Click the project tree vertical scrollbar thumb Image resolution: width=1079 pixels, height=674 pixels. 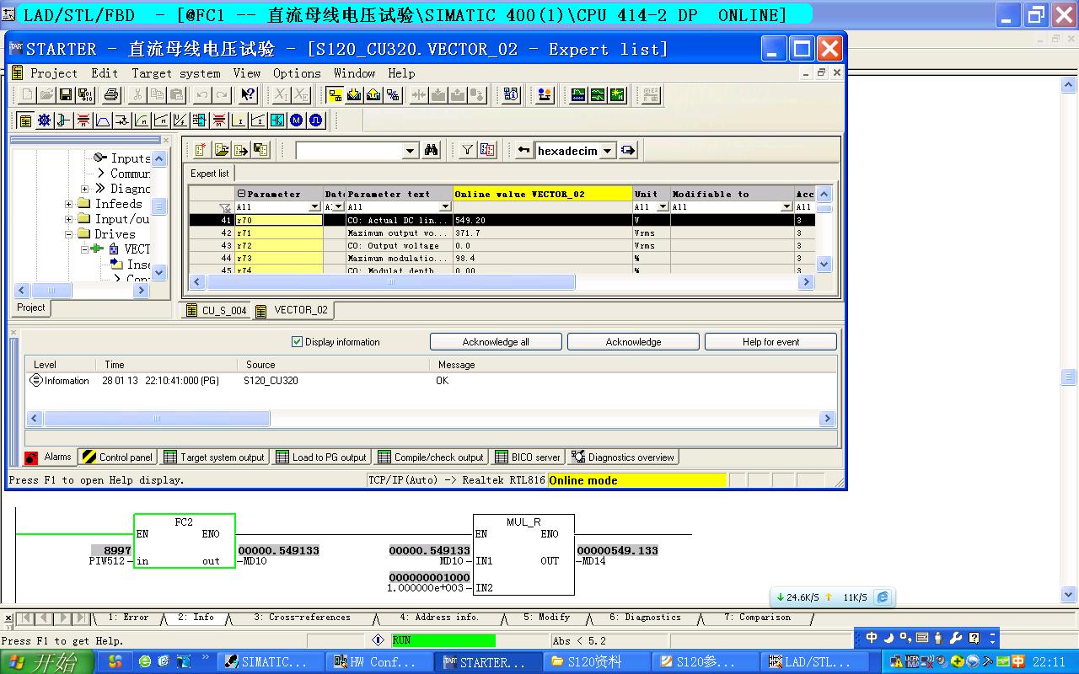point(159,206)
